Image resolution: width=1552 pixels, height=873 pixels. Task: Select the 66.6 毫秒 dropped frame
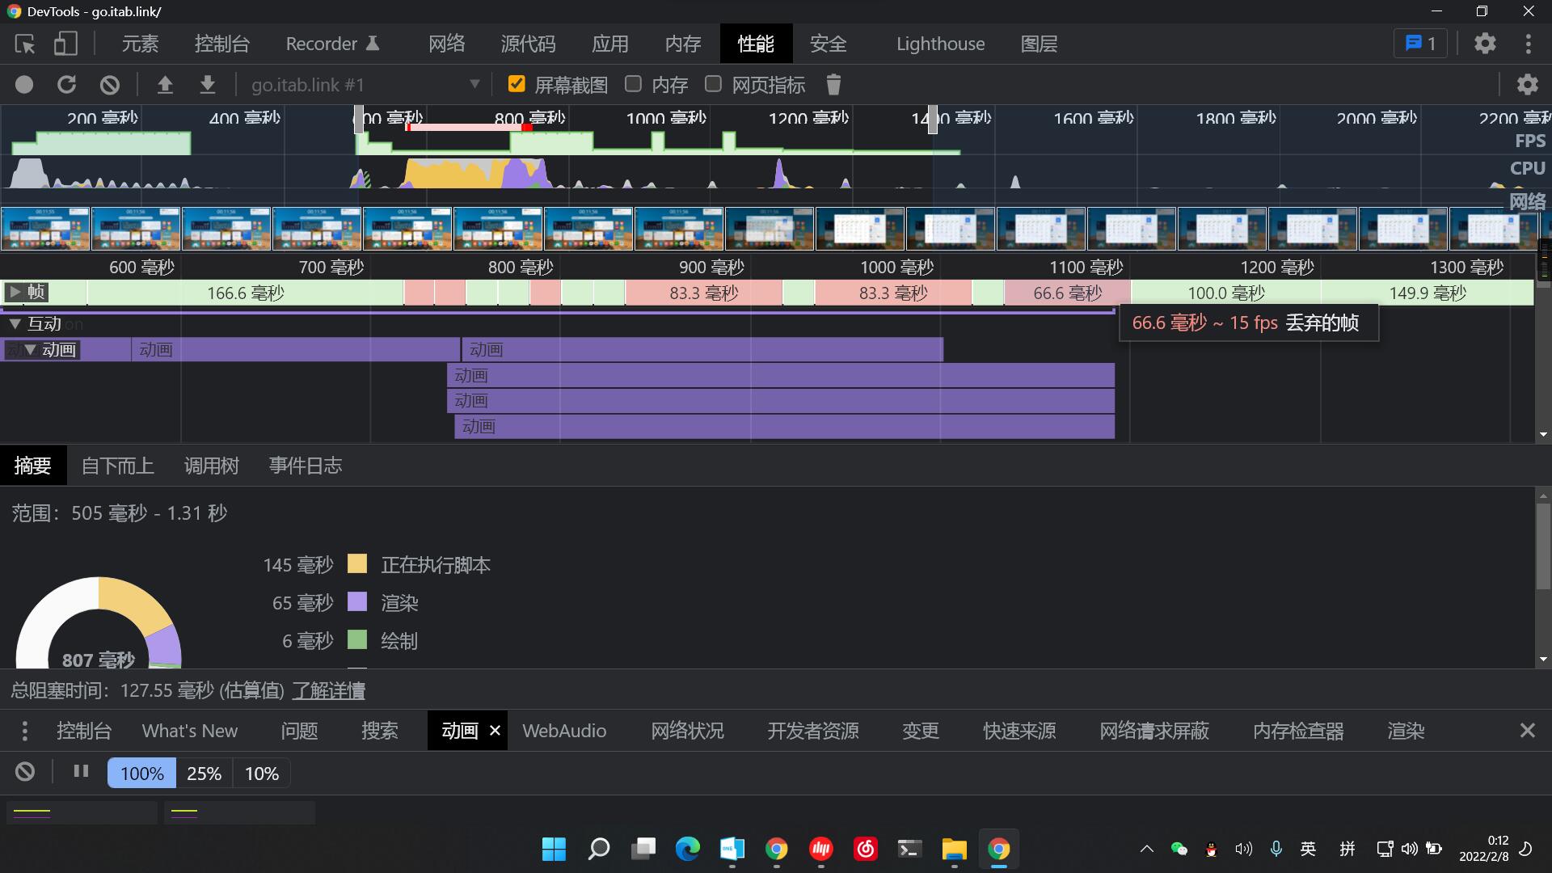point(1067,293)
